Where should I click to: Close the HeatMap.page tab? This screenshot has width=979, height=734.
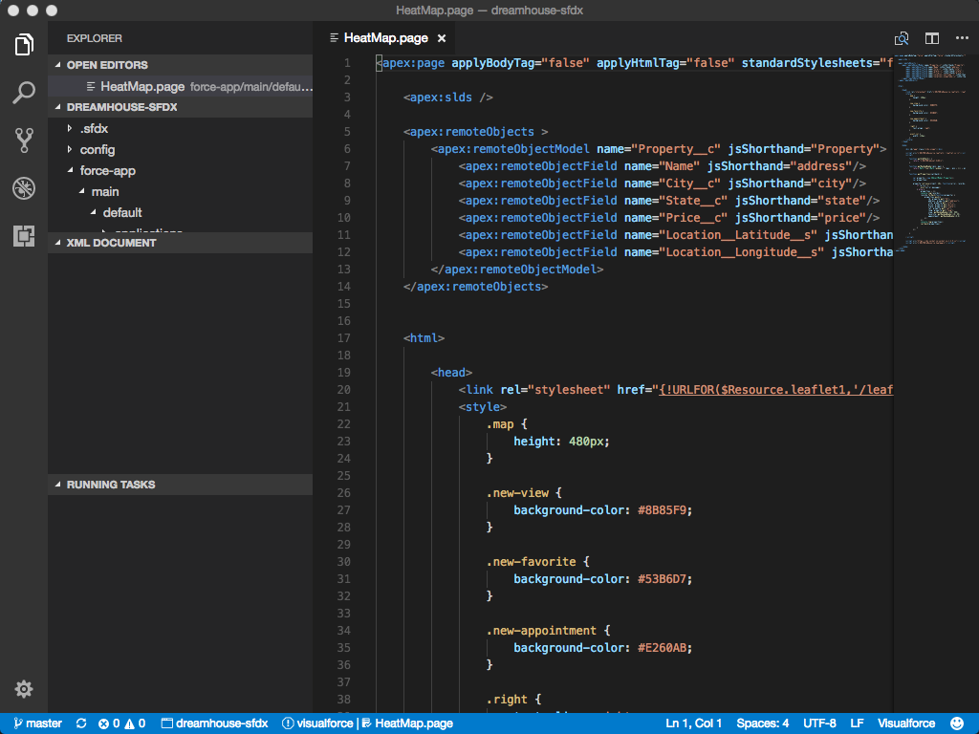click(x=441, y=38)
